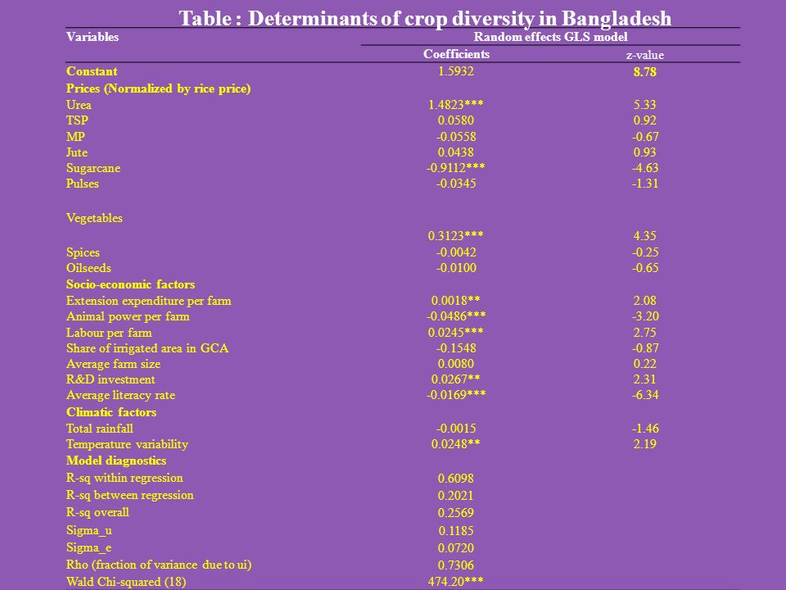Click the Constant coefficient 1.5932

[x=456, y=70]
